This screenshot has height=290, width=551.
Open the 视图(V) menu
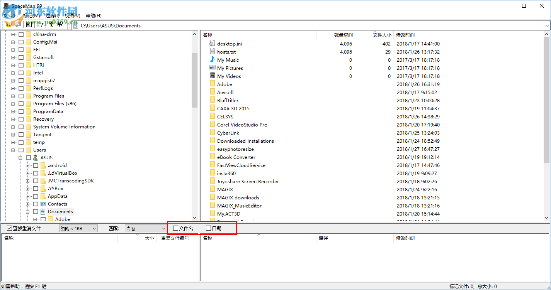[73, 15]
